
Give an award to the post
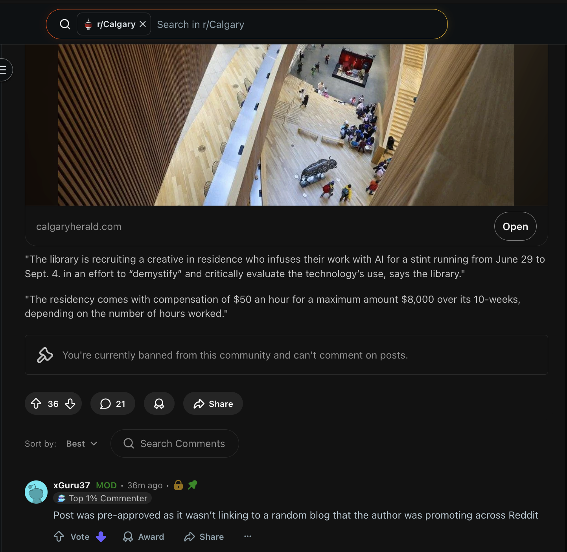click(x=159, y=404)
